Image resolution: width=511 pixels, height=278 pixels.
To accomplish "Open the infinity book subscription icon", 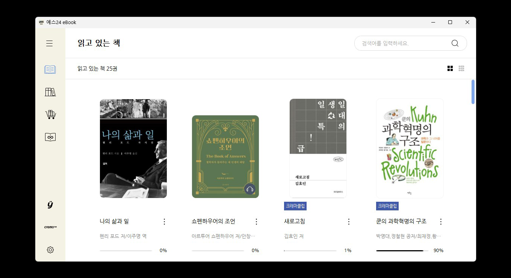I will pos(50,137).
